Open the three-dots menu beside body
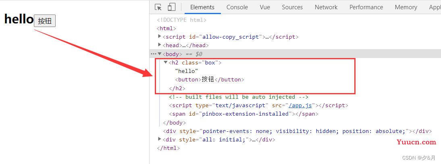The image size is (441, 164). point(153,54)
